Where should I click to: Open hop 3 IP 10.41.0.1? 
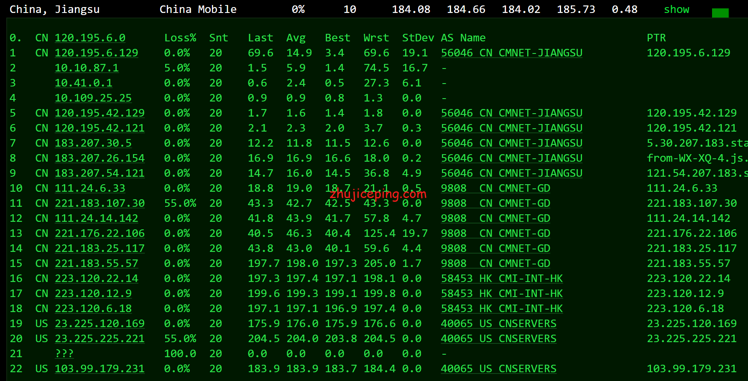[84, 83]
